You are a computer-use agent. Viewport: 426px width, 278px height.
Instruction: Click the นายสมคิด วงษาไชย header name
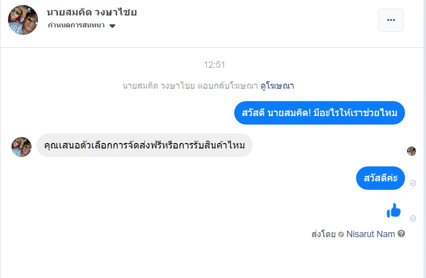[x=92, y=12]
